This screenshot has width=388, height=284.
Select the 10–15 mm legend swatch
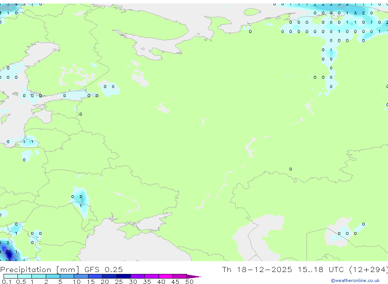[x=81, y=276]
